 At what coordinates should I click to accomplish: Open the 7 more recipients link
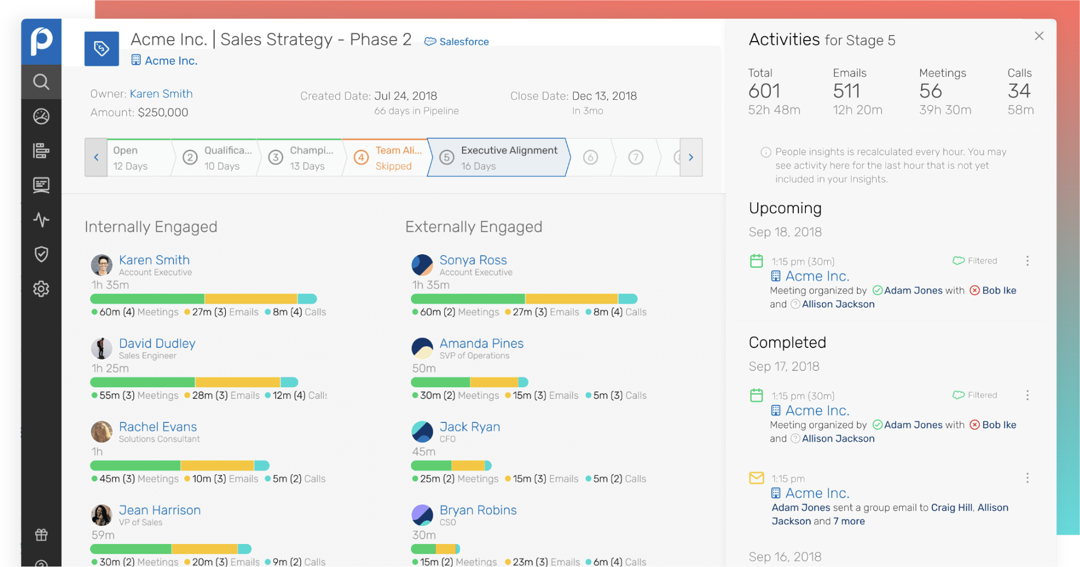[x=849, y=521]
